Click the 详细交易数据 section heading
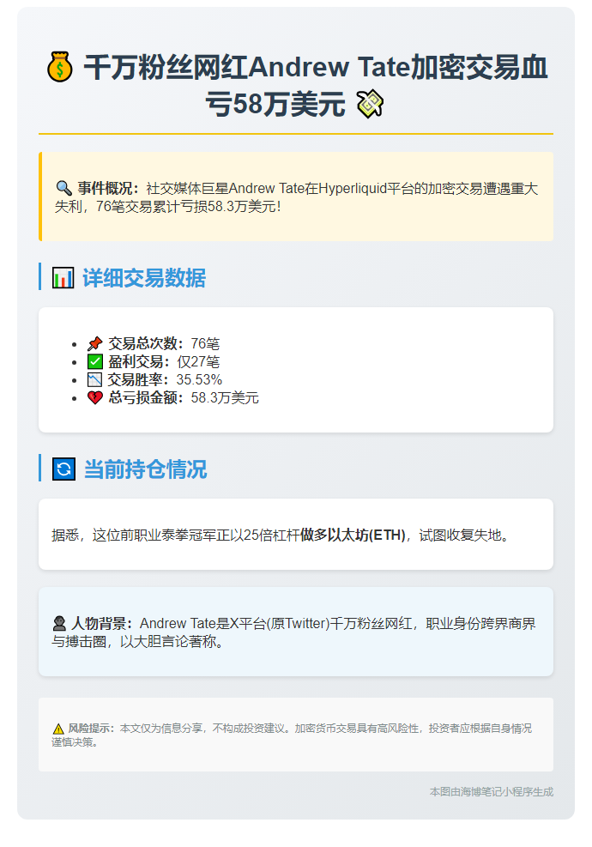 point(144,278)
